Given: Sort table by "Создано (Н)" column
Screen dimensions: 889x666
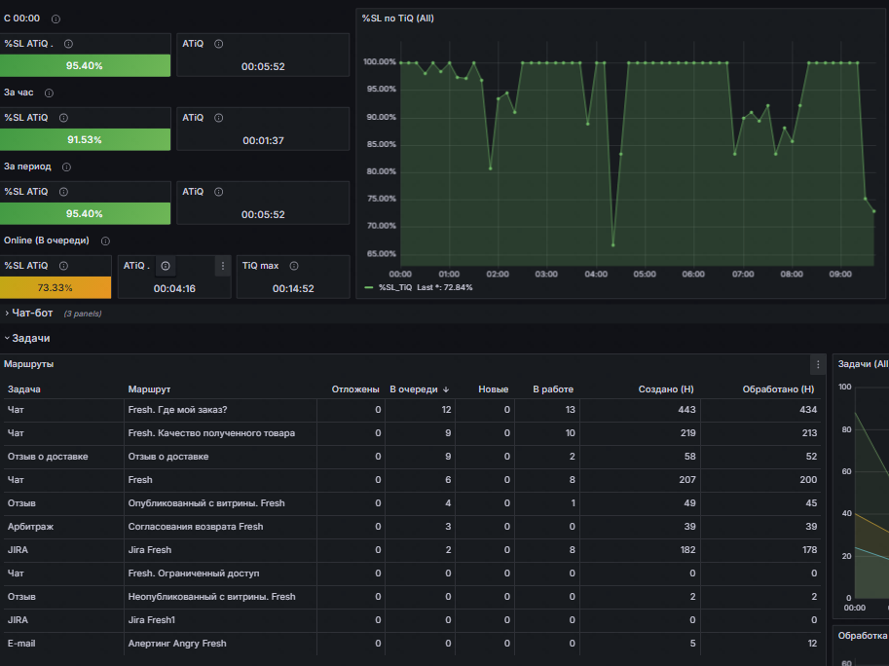Looking at the screenshot, I should pos(666,389).
